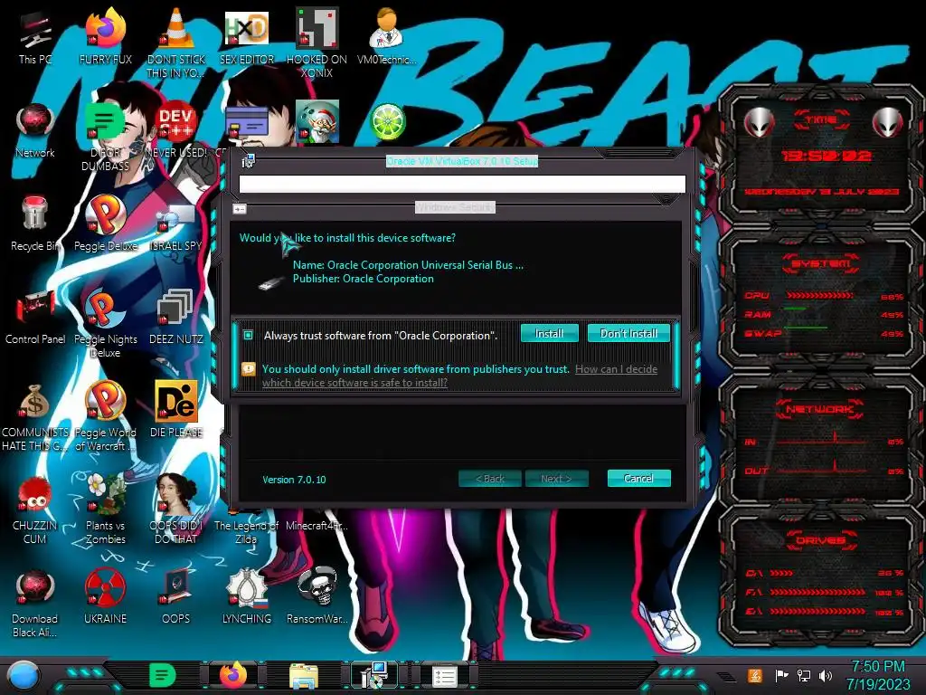
Task: Click the greyed-out Next button in setup
Action: [556, 479]
